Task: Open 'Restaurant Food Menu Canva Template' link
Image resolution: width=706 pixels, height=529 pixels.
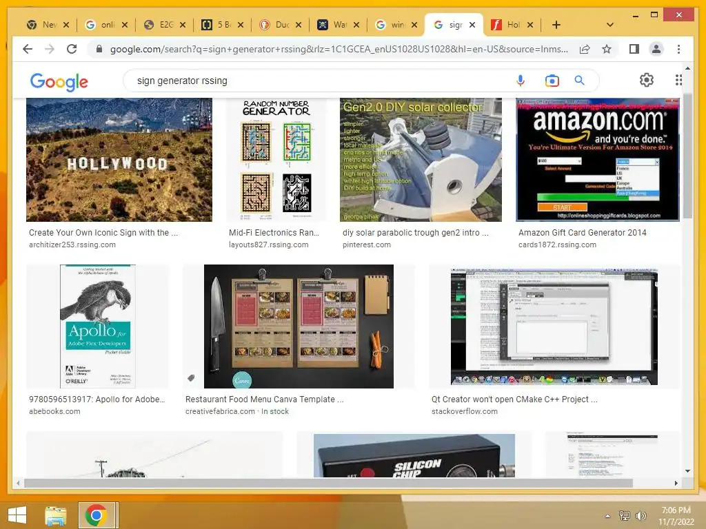Action: 264,400
